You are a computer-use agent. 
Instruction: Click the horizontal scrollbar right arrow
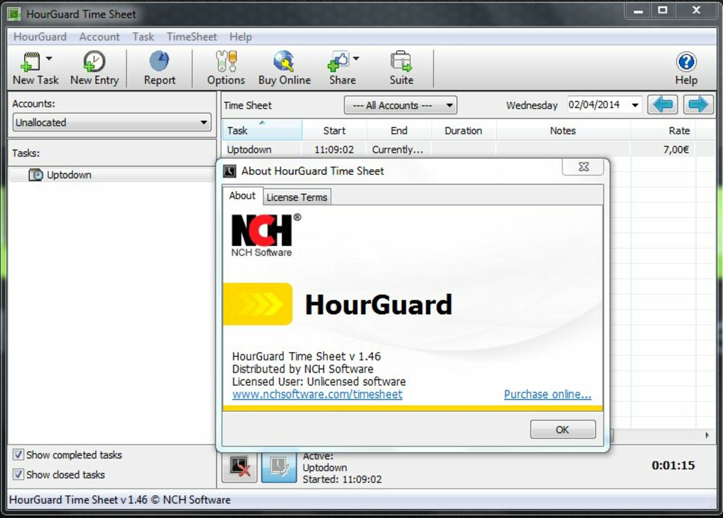pos(707,435)
